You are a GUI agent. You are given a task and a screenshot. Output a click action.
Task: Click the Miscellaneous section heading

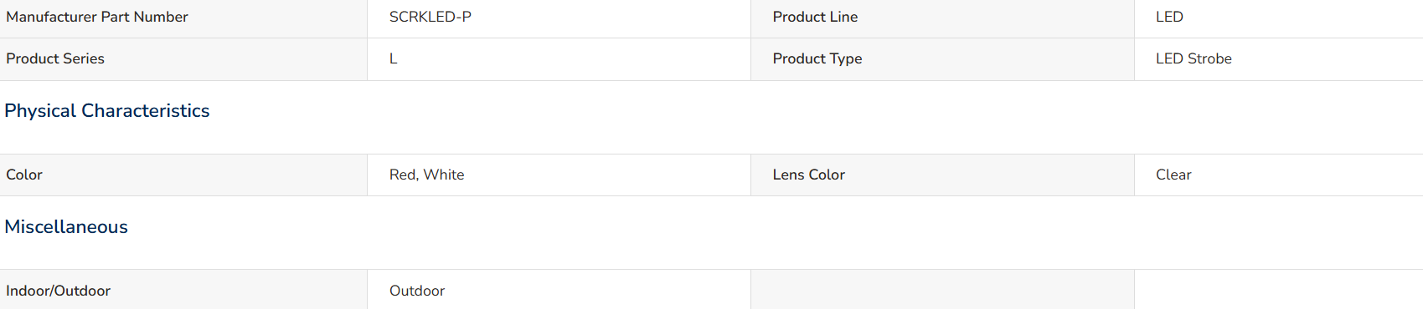pos(66,226)
